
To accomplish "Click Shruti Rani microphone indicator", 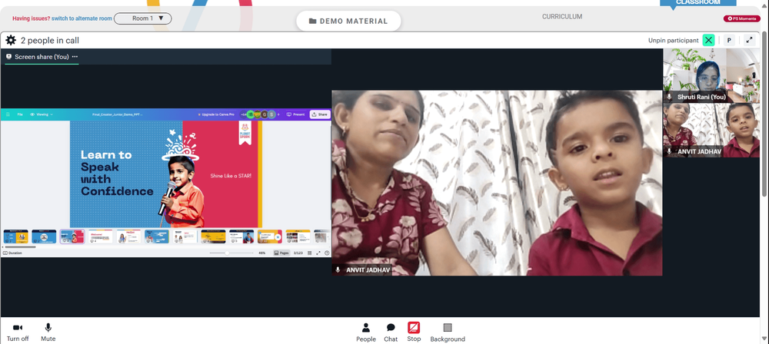I will 669,97.
